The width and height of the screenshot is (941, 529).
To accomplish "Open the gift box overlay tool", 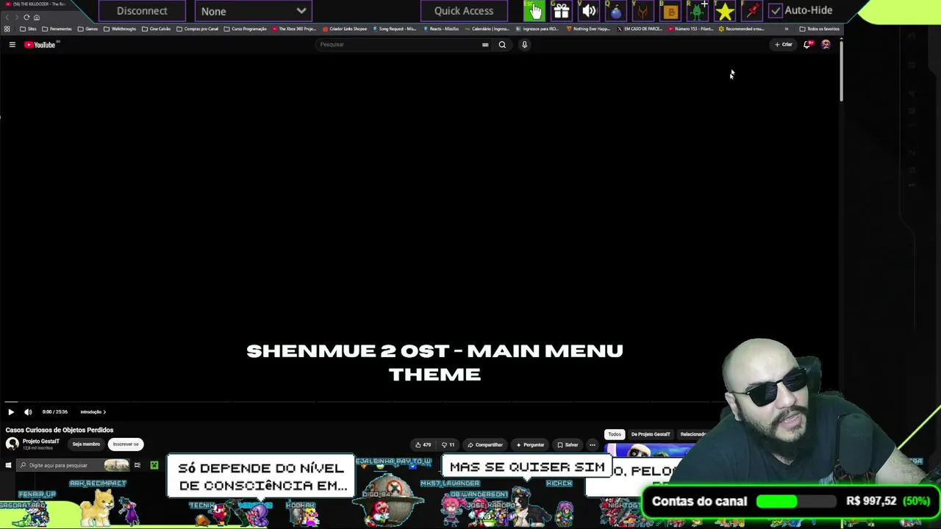I will click(561, 11).
